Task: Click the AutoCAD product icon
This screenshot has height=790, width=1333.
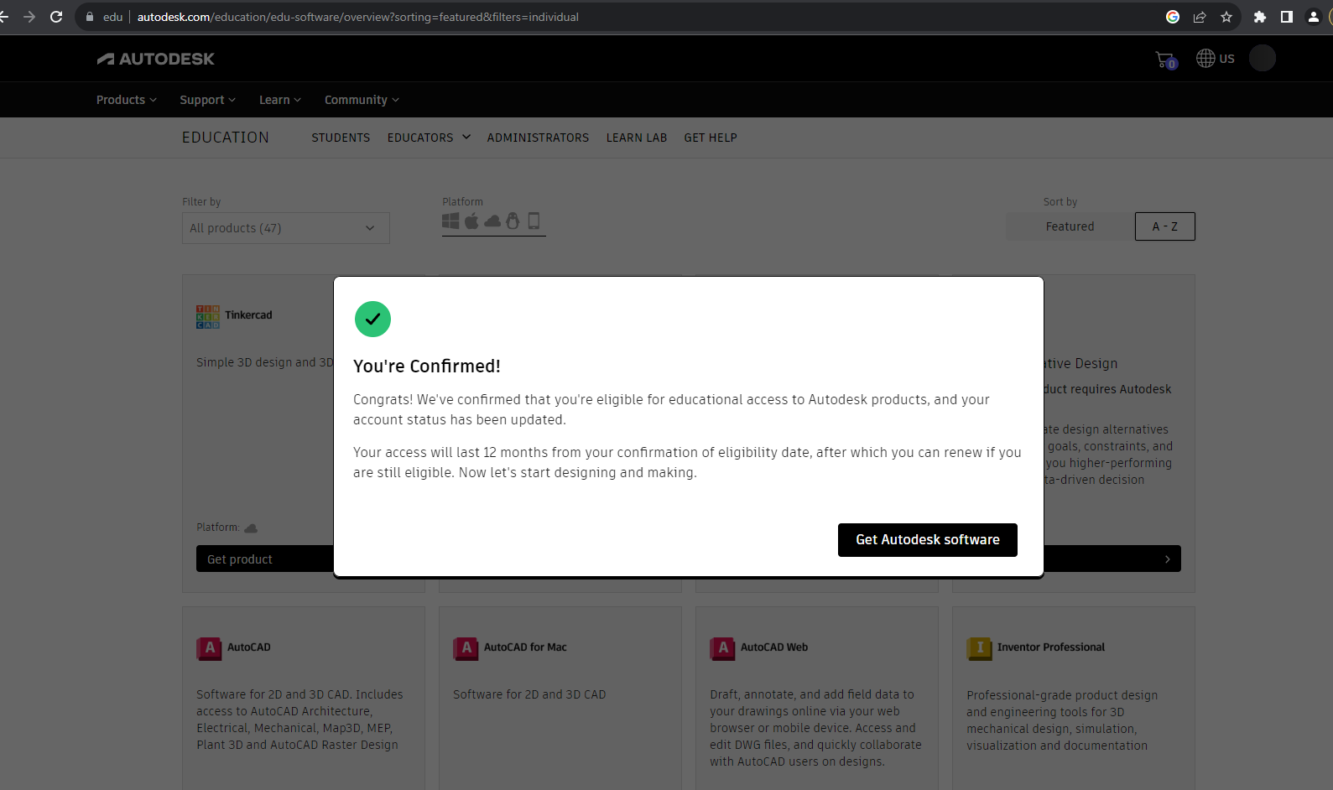Action: [x=210, y=648]
